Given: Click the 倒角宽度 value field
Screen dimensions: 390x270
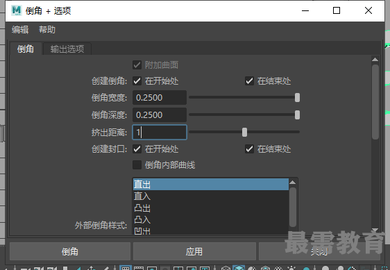Looking at the screenshot, I should click(160, 98).
